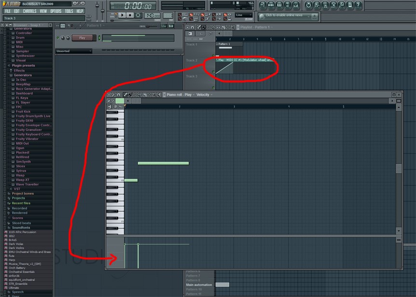Click the Play channel button in step sequencer

tap(82, 38)
